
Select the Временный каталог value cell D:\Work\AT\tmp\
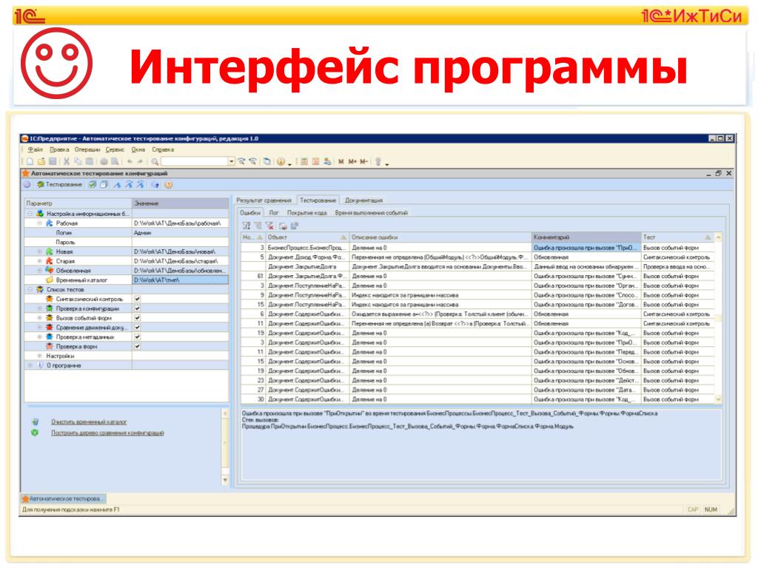[180, 280]
